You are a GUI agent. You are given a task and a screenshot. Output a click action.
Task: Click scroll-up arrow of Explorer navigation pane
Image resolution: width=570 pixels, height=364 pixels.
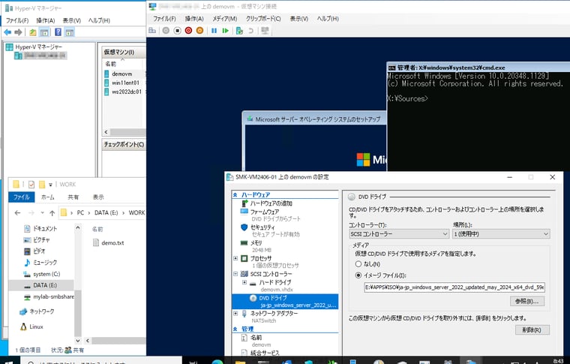pyautogui.click(x=78, y=228)
